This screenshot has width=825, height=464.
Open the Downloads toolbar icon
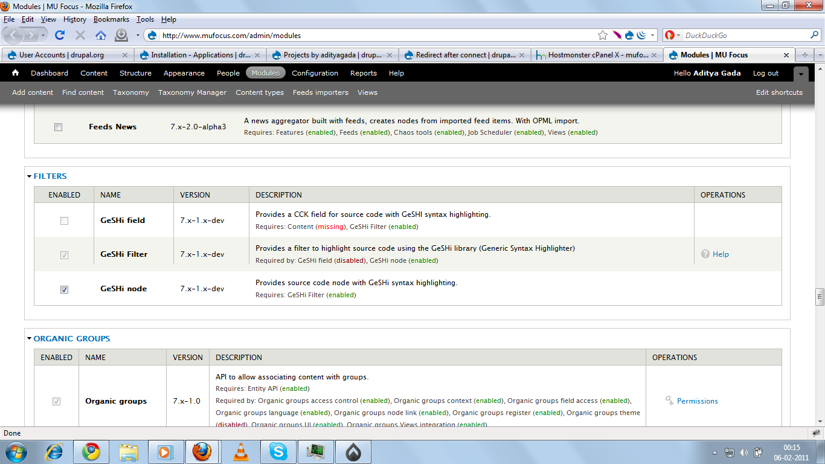pyautogui.click(x=121, y=35)
